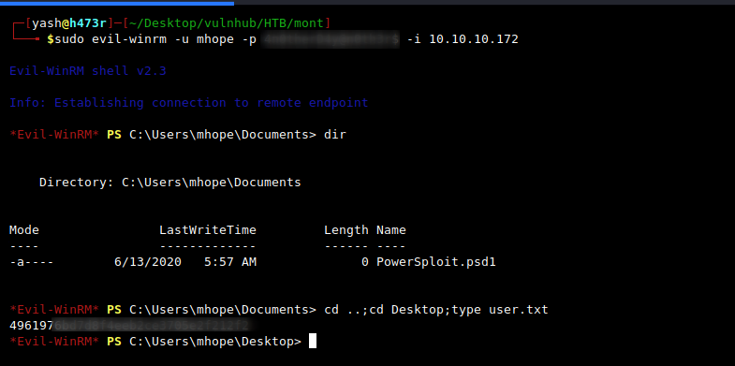Click the username 'yash' in prompt
The height and width of the screenshot is (366, 735).
point(47,23)
